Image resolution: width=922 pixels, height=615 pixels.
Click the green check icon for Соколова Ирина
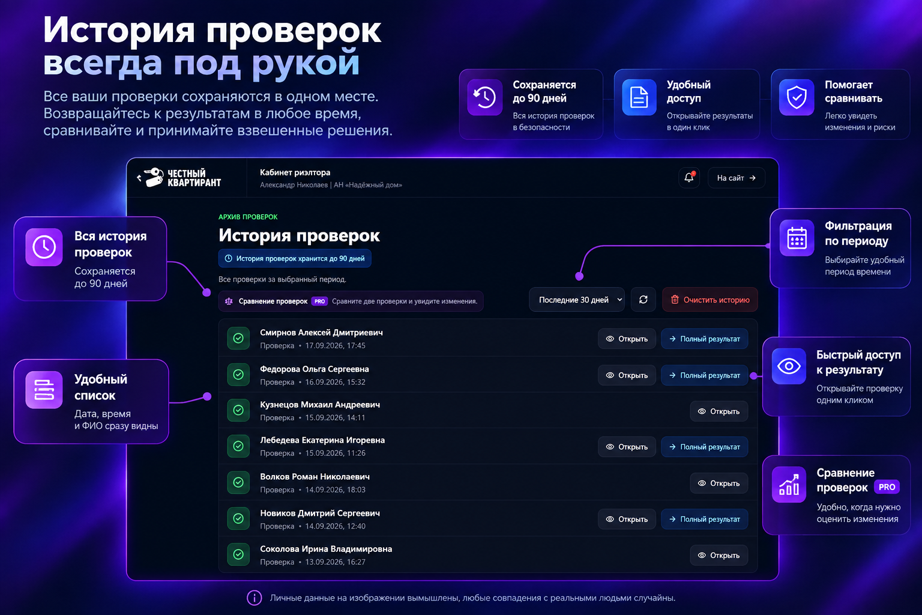pyautogui.click(x=238, y=554)
